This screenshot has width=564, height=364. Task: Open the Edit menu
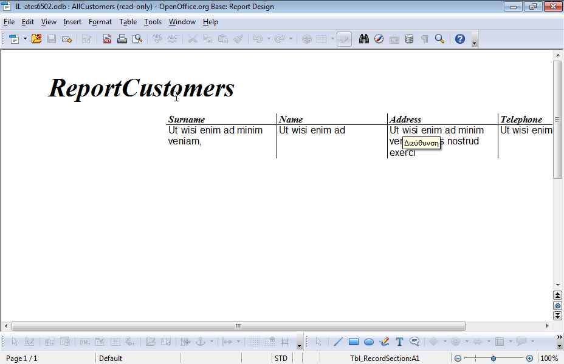click(28, 22)
